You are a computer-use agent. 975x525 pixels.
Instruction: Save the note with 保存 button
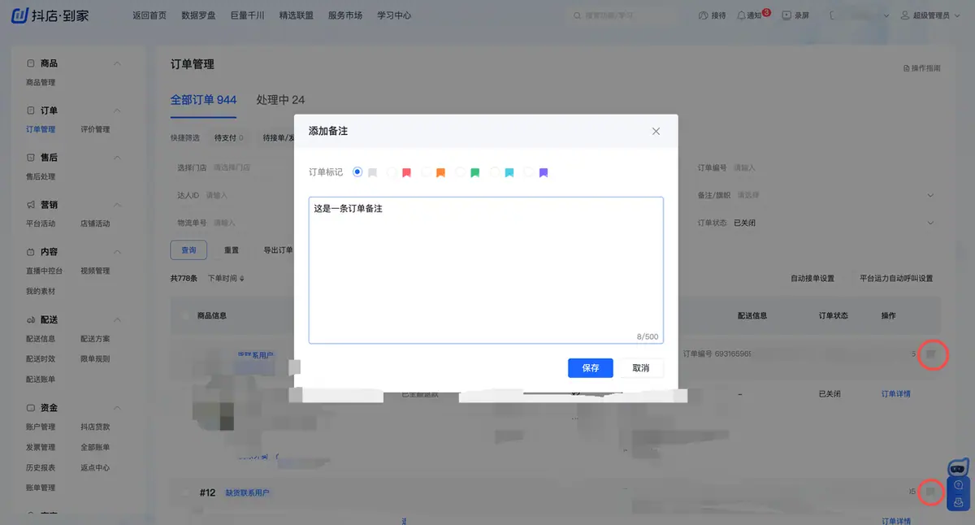pyautogui.click(x=591, y=368)
